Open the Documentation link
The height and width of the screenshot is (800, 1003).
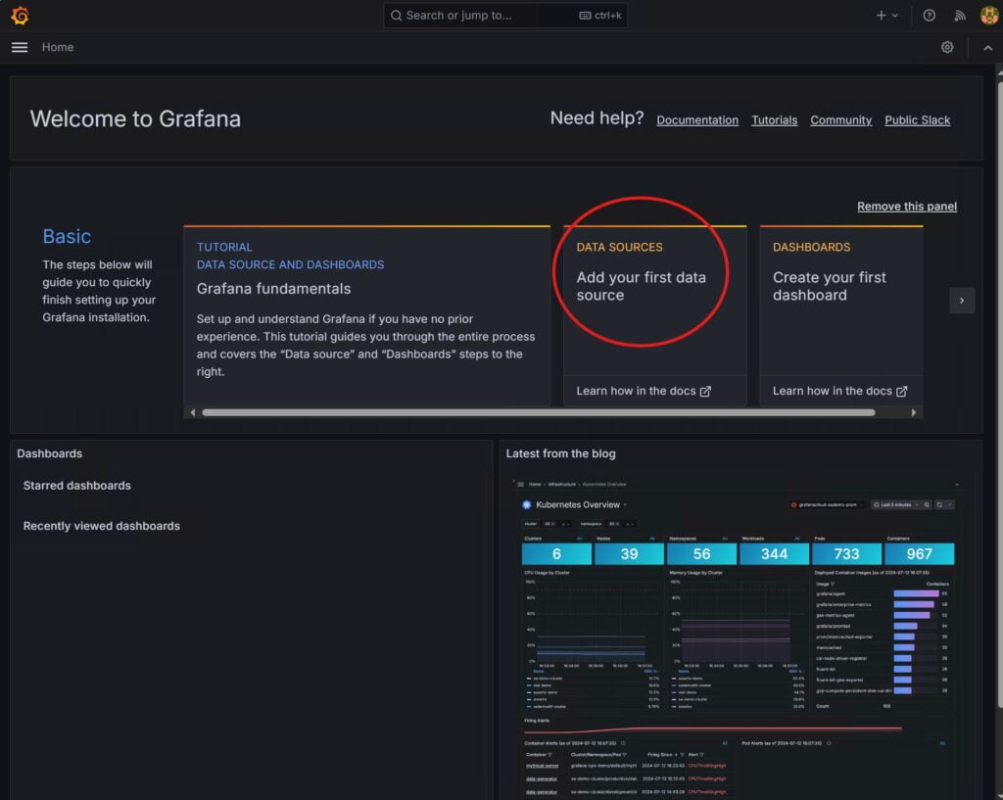point(697,119)
